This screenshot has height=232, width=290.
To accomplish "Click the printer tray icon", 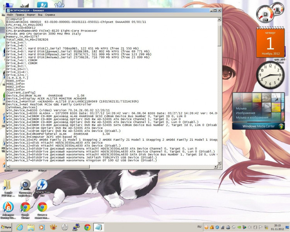I will [228, 227].
